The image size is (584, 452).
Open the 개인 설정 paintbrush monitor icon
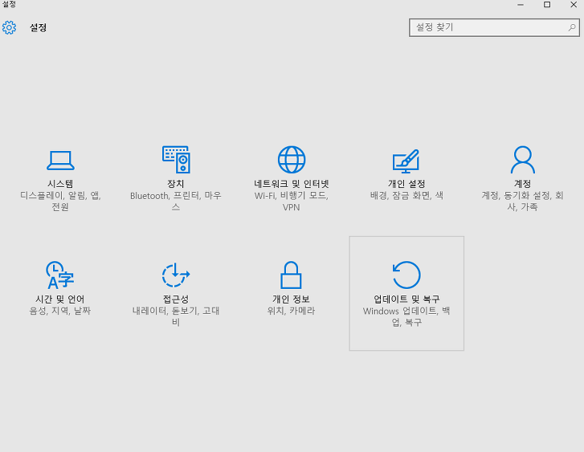tap(406, 161)
